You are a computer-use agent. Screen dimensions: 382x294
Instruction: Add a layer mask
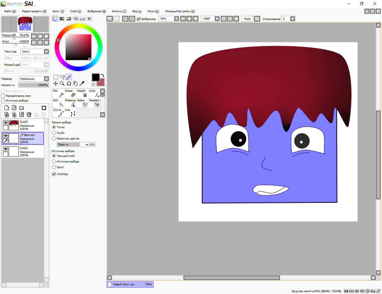(x=44, y=108)
